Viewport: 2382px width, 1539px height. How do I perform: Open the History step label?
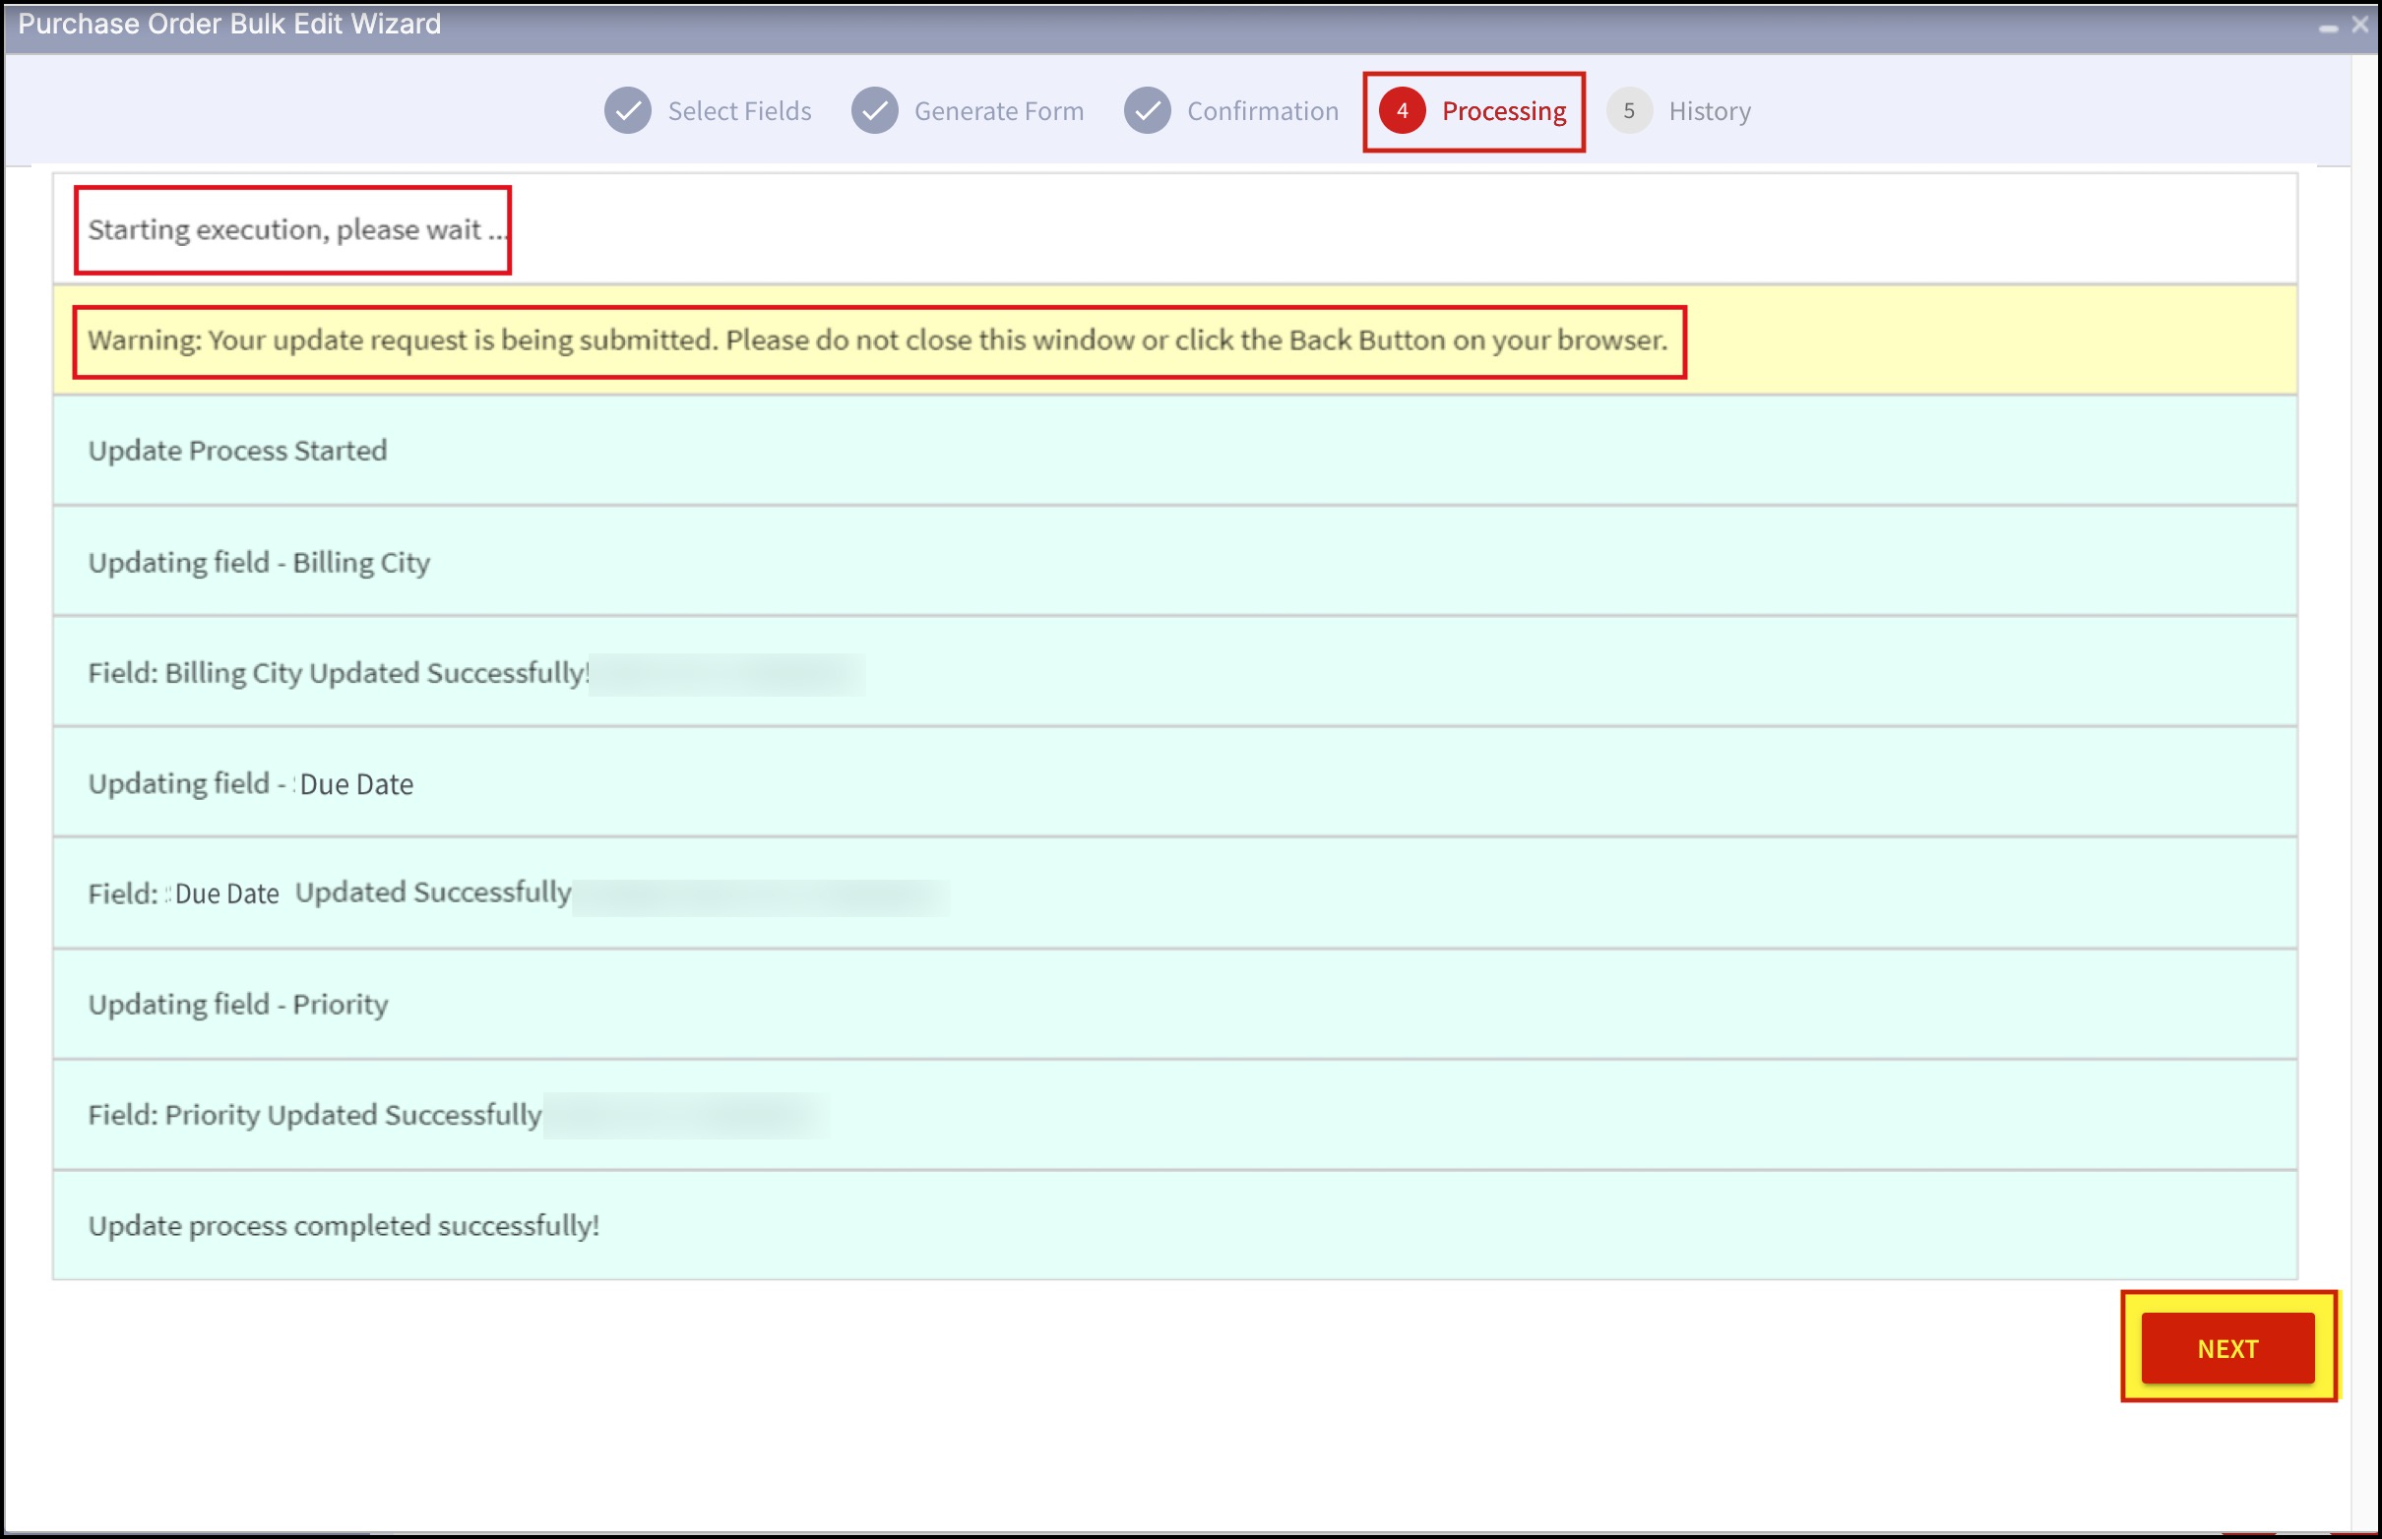click(x=1710, y=111)
